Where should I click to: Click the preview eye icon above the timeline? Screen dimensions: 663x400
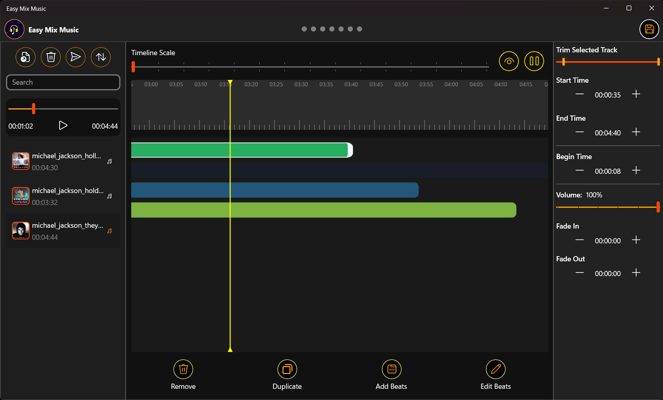point(509,61)
